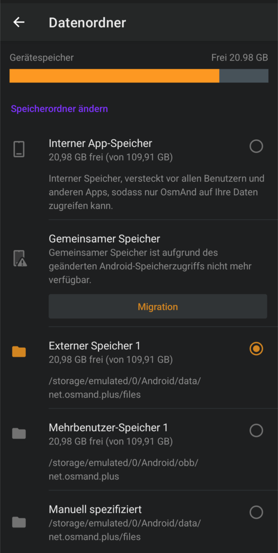This screenshot has height=553, width=278.
Task: Start the Migration of shared storage
Action: (158, 307)
